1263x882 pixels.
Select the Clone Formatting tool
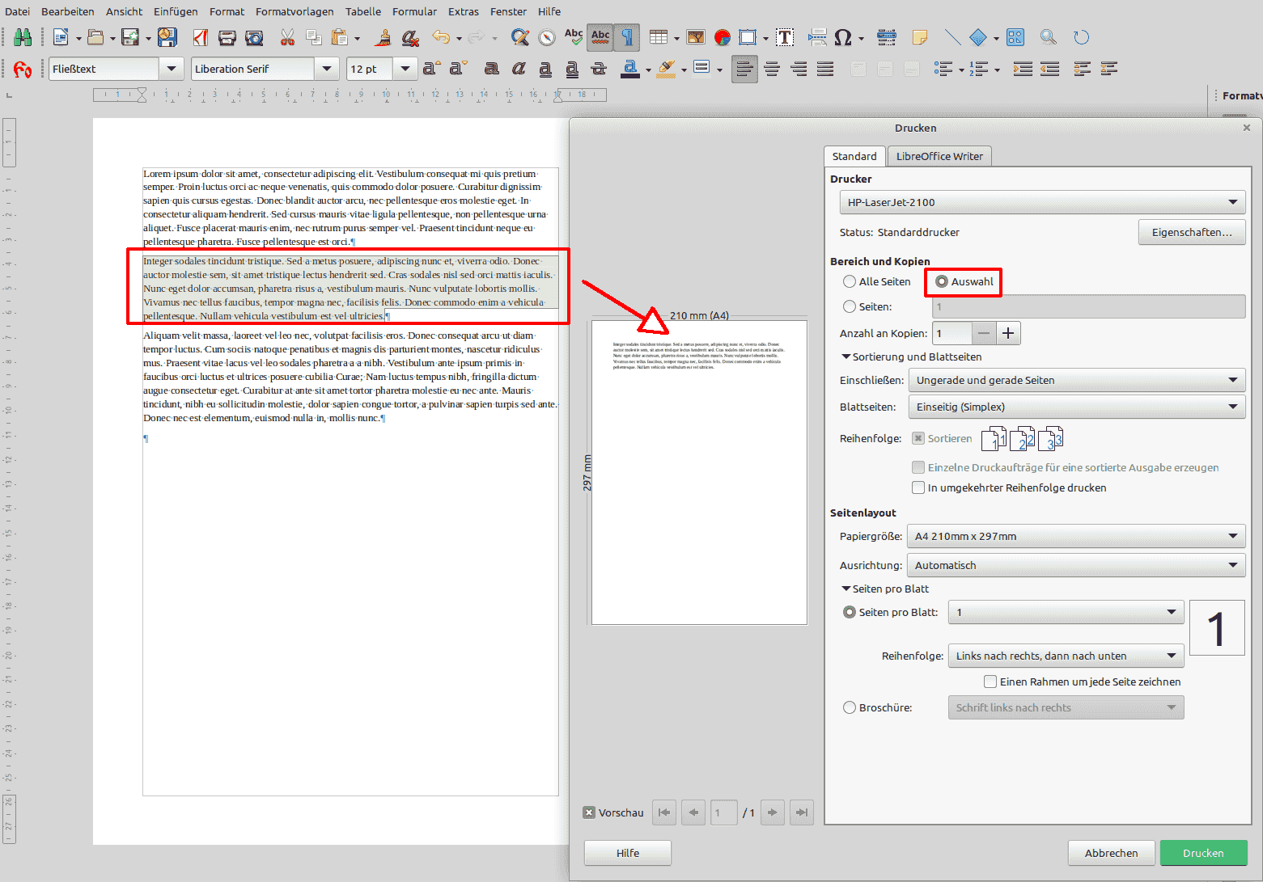point(383,37)
